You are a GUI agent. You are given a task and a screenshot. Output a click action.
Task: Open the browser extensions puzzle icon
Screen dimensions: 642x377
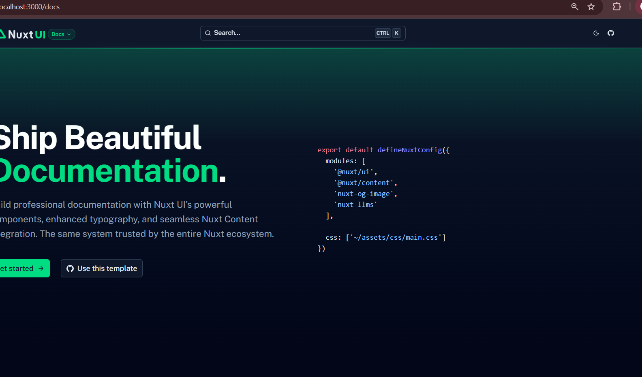[x=617, y=6]
